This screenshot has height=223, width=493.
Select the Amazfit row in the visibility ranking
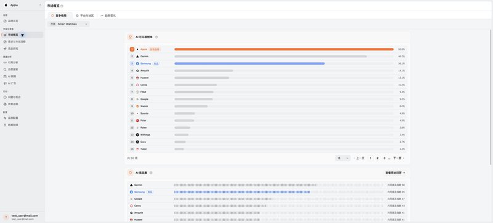(x=267, y=71)
